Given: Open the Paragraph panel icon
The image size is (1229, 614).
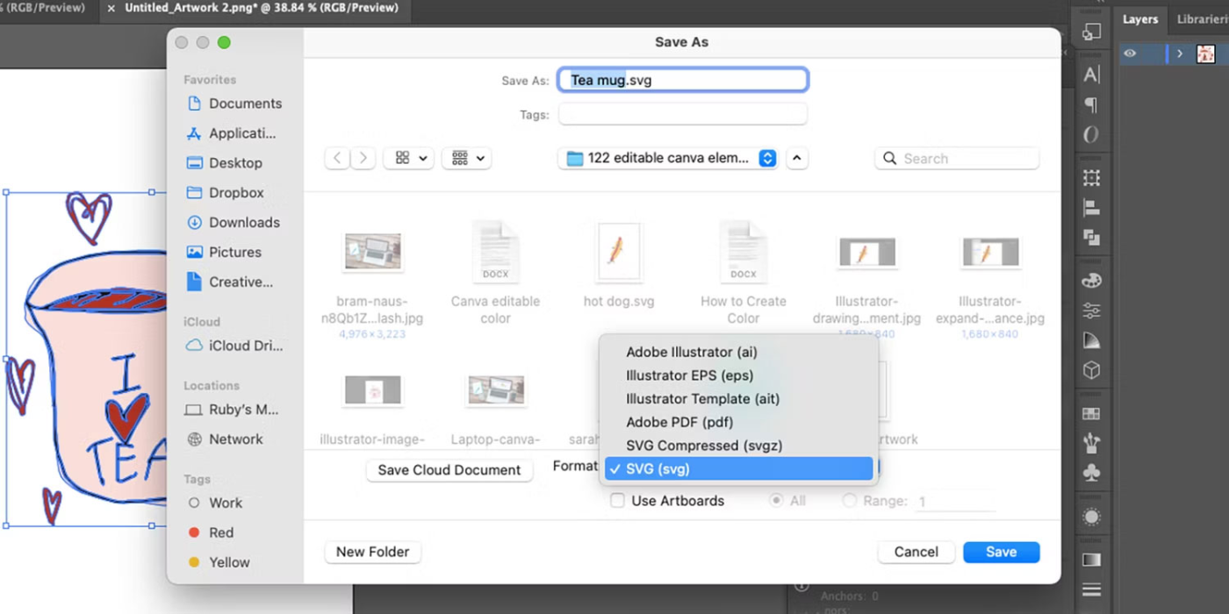Looking at the screenshot, I should coord(1091,105).
